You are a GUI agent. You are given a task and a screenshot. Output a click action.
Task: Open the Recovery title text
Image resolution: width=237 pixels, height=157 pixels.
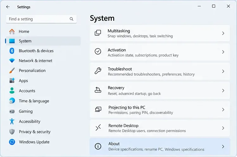pos(116,88)
